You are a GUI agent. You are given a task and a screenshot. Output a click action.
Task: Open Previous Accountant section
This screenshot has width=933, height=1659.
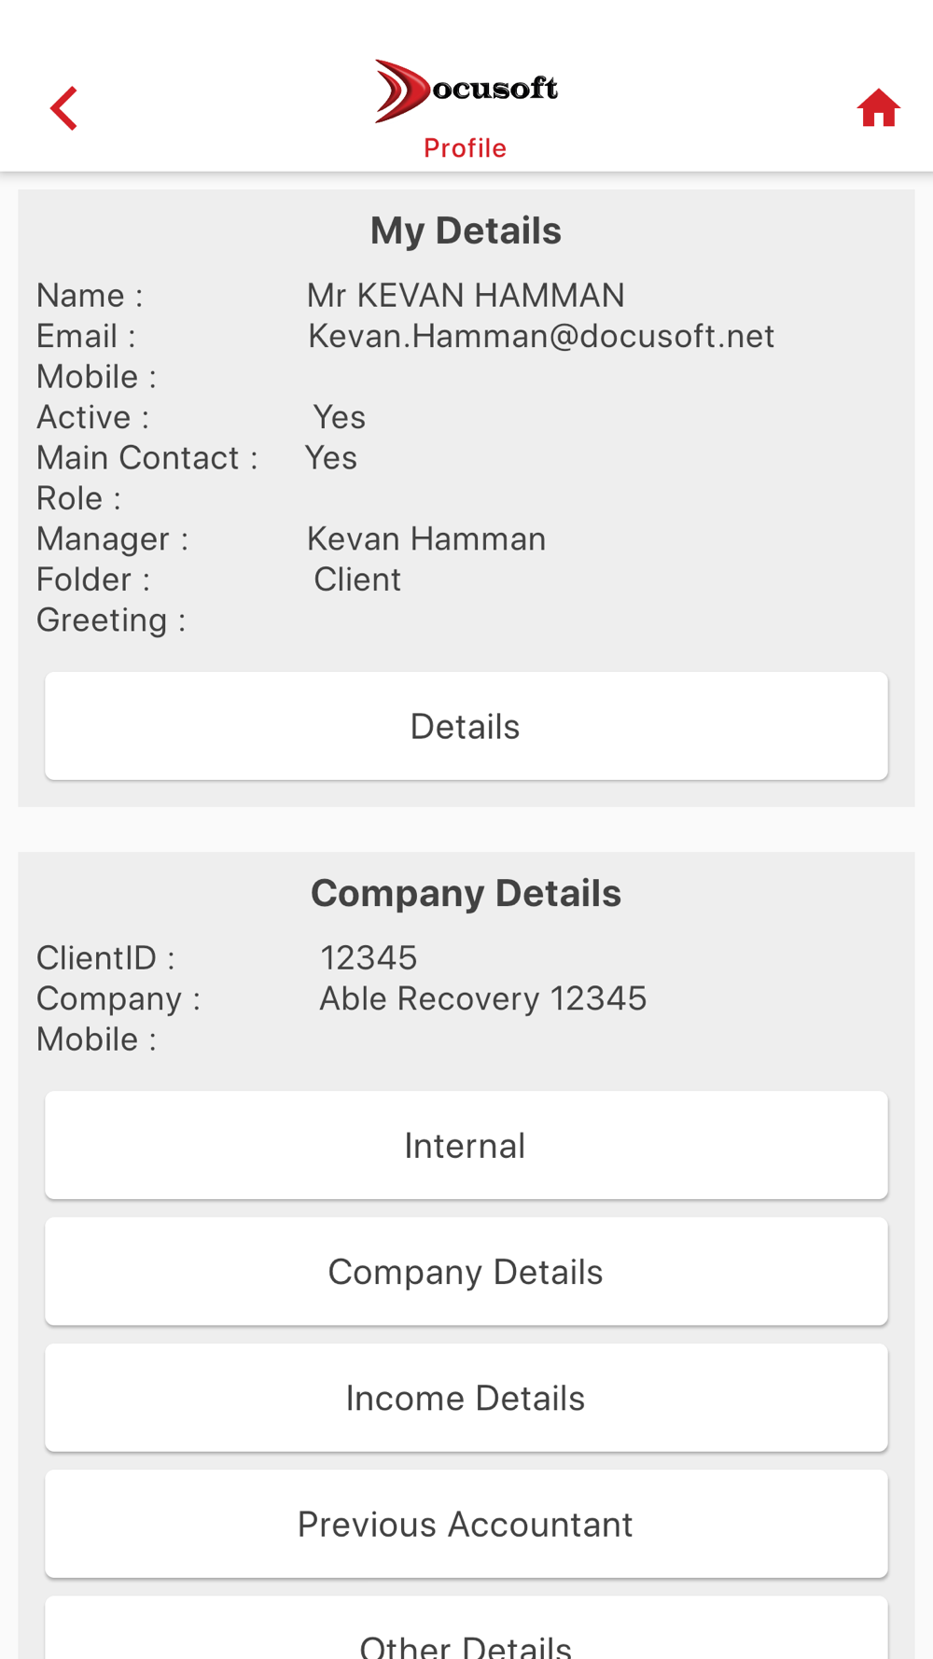[466, 1523]
